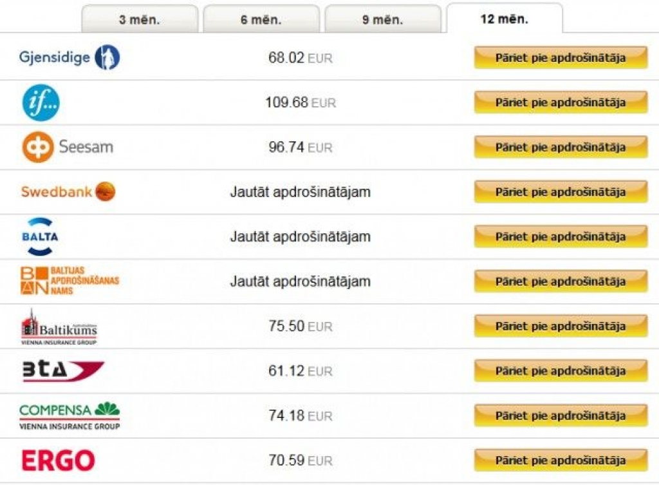Click the Baltikums logo
The width and height of the screenshot is (659, 485).
click(x=59, y=327)
